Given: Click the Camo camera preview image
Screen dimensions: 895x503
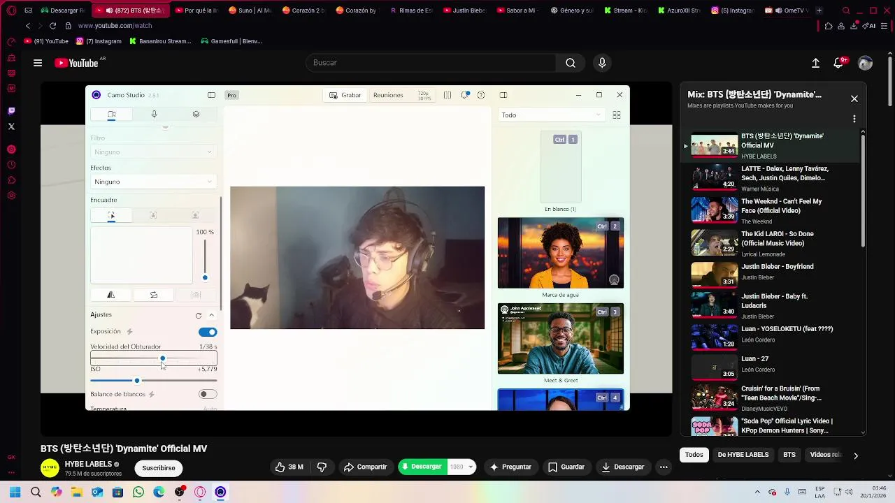Looking at the screenshot, I should (357, 258).
